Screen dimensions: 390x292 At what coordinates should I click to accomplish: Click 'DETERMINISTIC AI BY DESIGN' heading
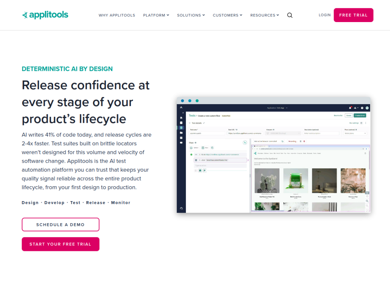(67, 69)
